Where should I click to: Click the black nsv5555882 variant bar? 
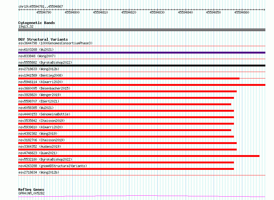coord(142,66)
